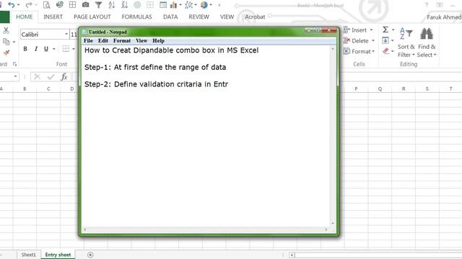Click Notepad horizontal scrollbar right arrow
This screenshot has height=259, width=462.
click(326, 230)
